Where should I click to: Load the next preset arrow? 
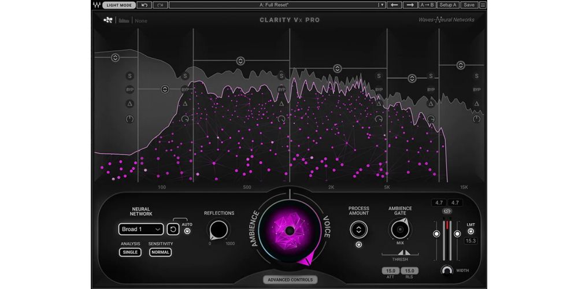410,5
